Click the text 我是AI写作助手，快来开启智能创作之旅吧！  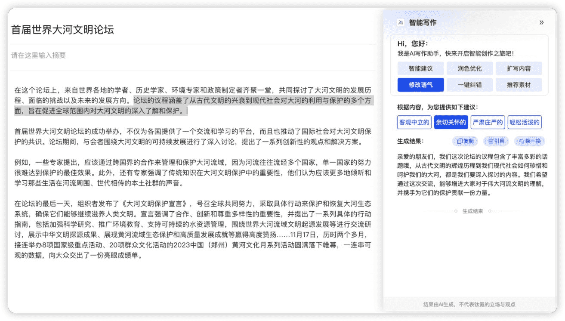[456, 54]
